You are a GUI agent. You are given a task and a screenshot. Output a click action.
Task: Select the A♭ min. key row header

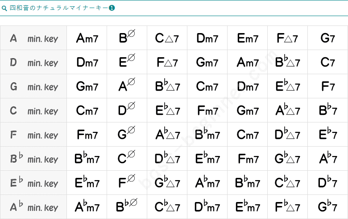[x=34, y=207]
